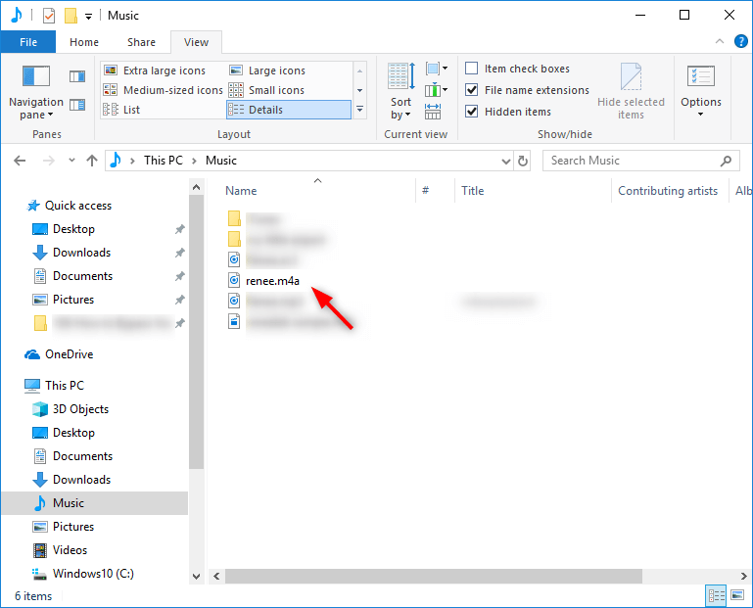This screenshot has width=753, height=608.
Task: Open Videos under This PC
Action: click(70, 550)
